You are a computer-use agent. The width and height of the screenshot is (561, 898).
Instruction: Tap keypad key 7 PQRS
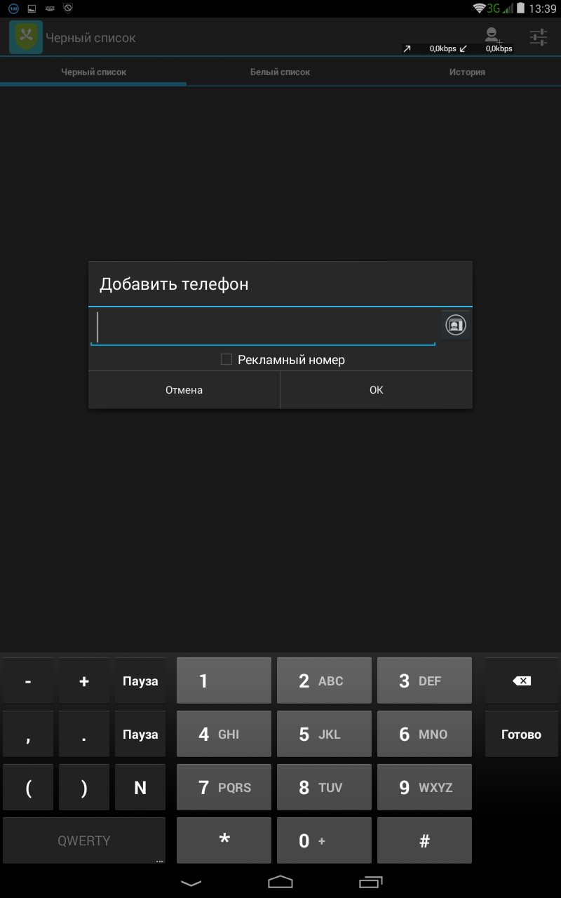click(x=224, y=787)
